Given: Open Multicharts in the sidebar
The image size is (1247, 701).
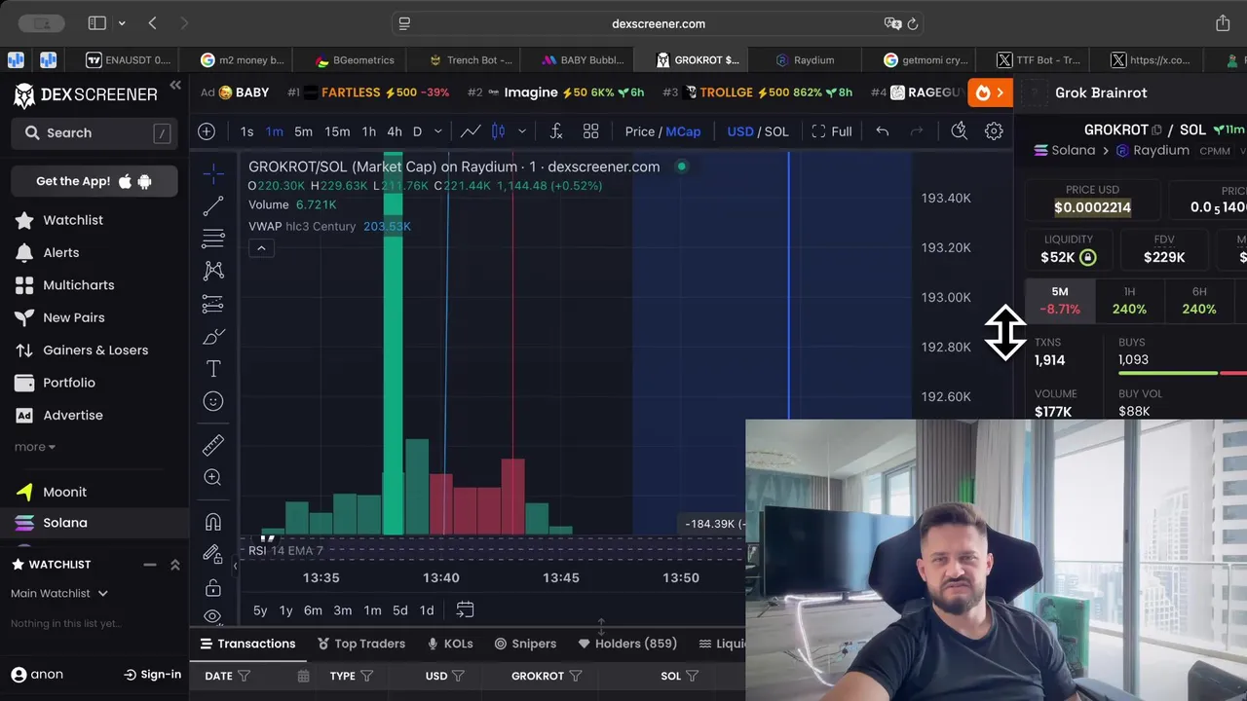Looking at the screenshot, I should pyautogui.click(x=79, y=285).
